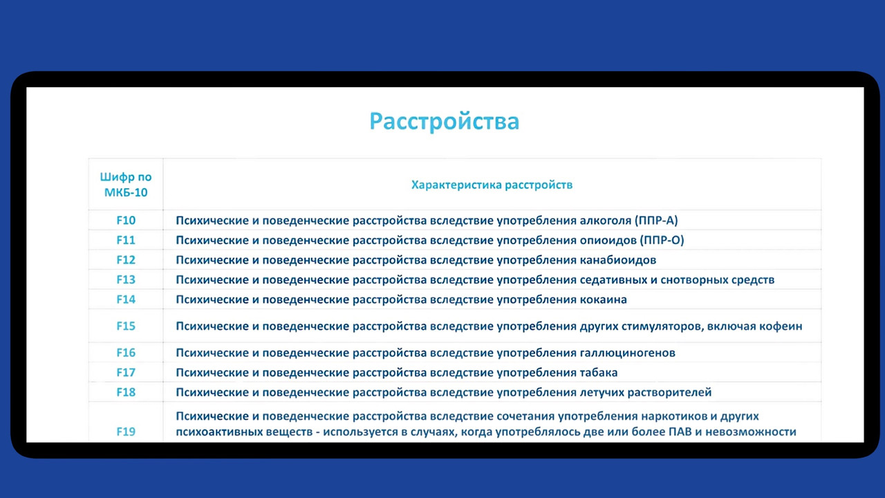Viewport: 885px width, 498px height.
Task: Click the code cell F11
Action: (x=126, y=240)
